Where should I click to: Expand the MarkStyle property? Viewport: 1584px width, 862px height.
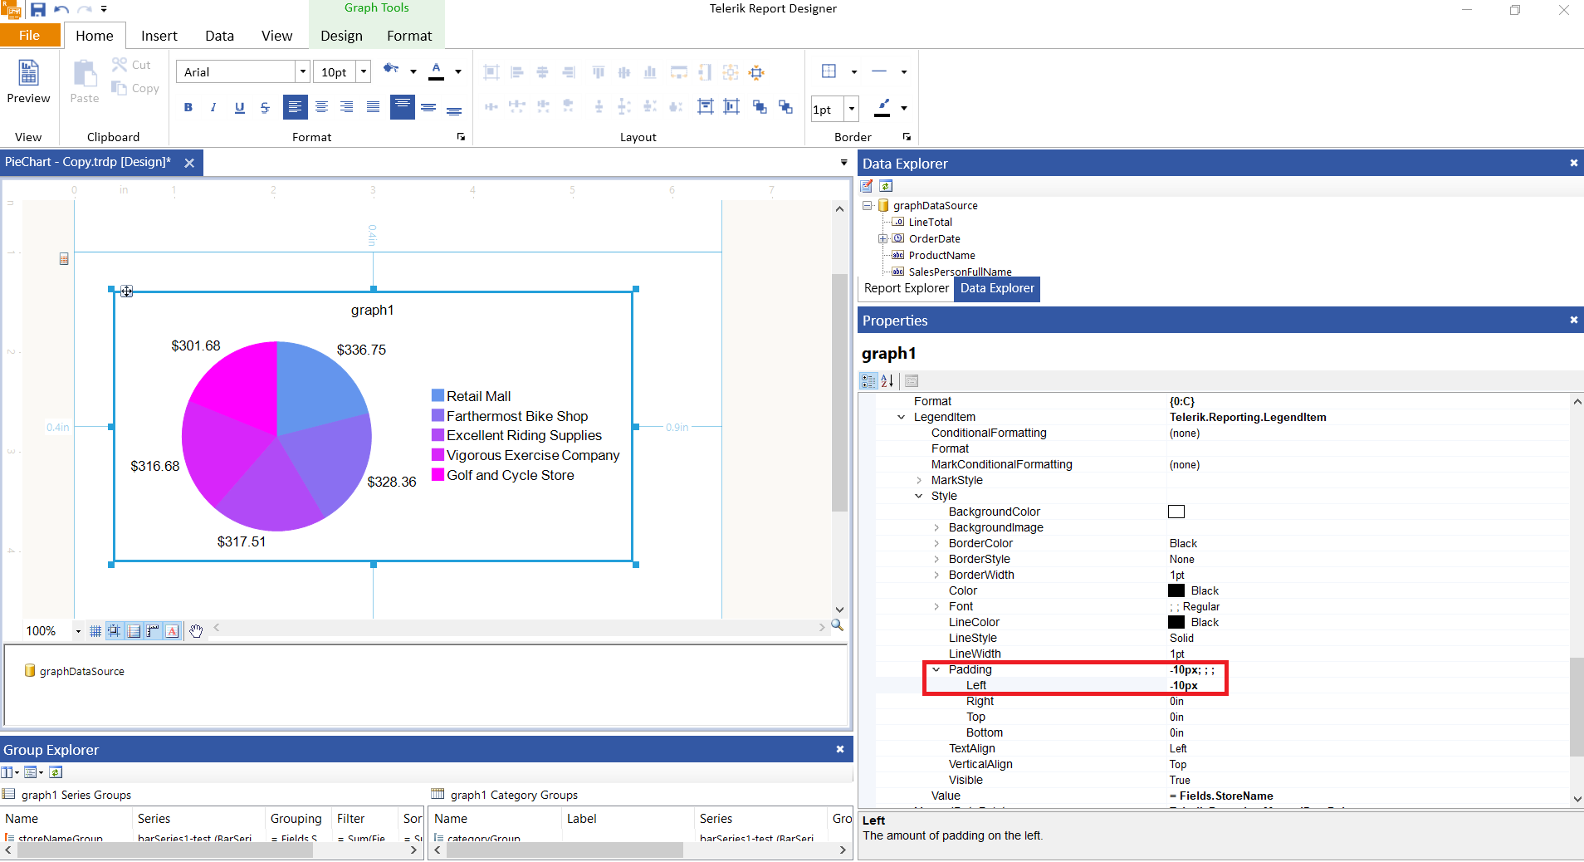(x=918, y=480)
